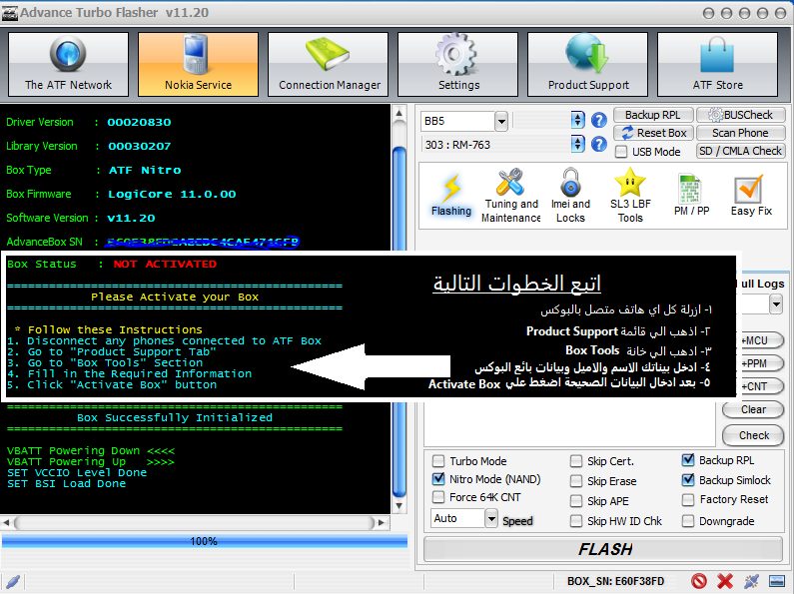Click LogiCore 11.0.00 firmware value
Image resolution: width=794 pixels, height=594 pixels.
(172, 195)
